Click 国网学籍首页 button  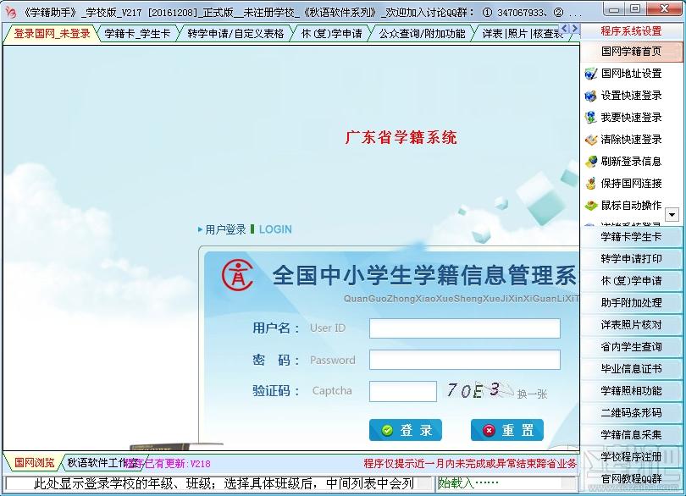pyautogui.click(x=631, y=52)
